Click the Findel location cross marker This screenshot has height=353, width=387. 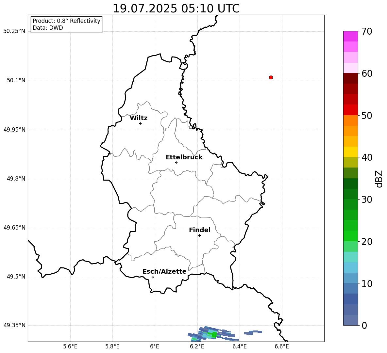pos(199,236)
